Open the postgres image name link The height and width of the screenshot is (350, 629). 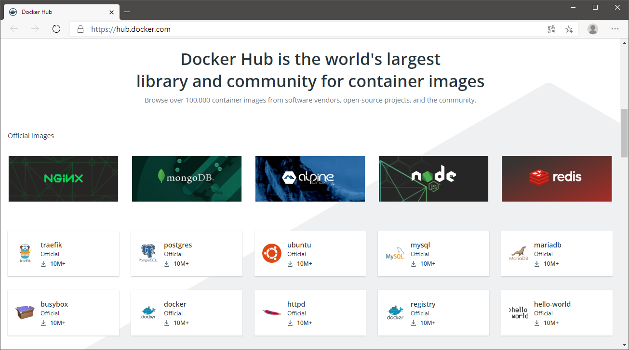point(178,245)
